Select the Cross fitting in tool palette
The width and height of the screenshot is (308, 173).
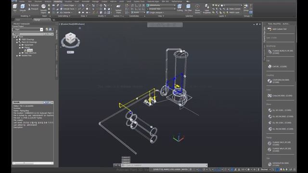coord(281,96)
